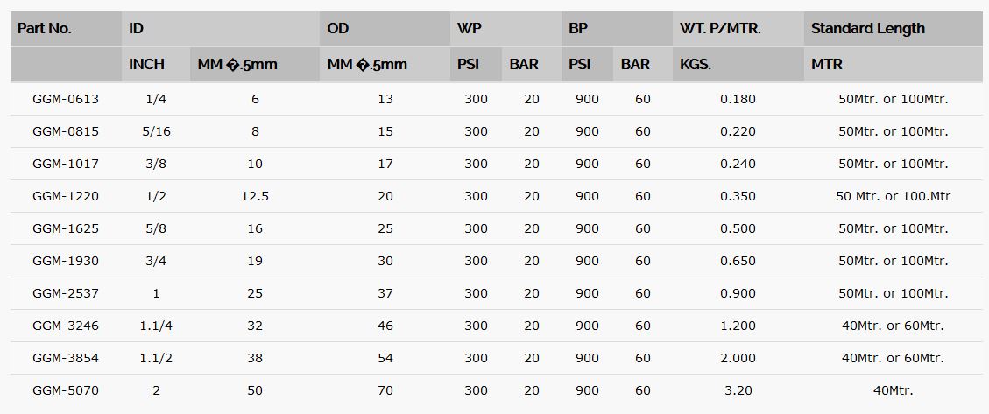Viewport: 989px width, 414px height.
Task: Click the Part No. column header
Action: 45,28
